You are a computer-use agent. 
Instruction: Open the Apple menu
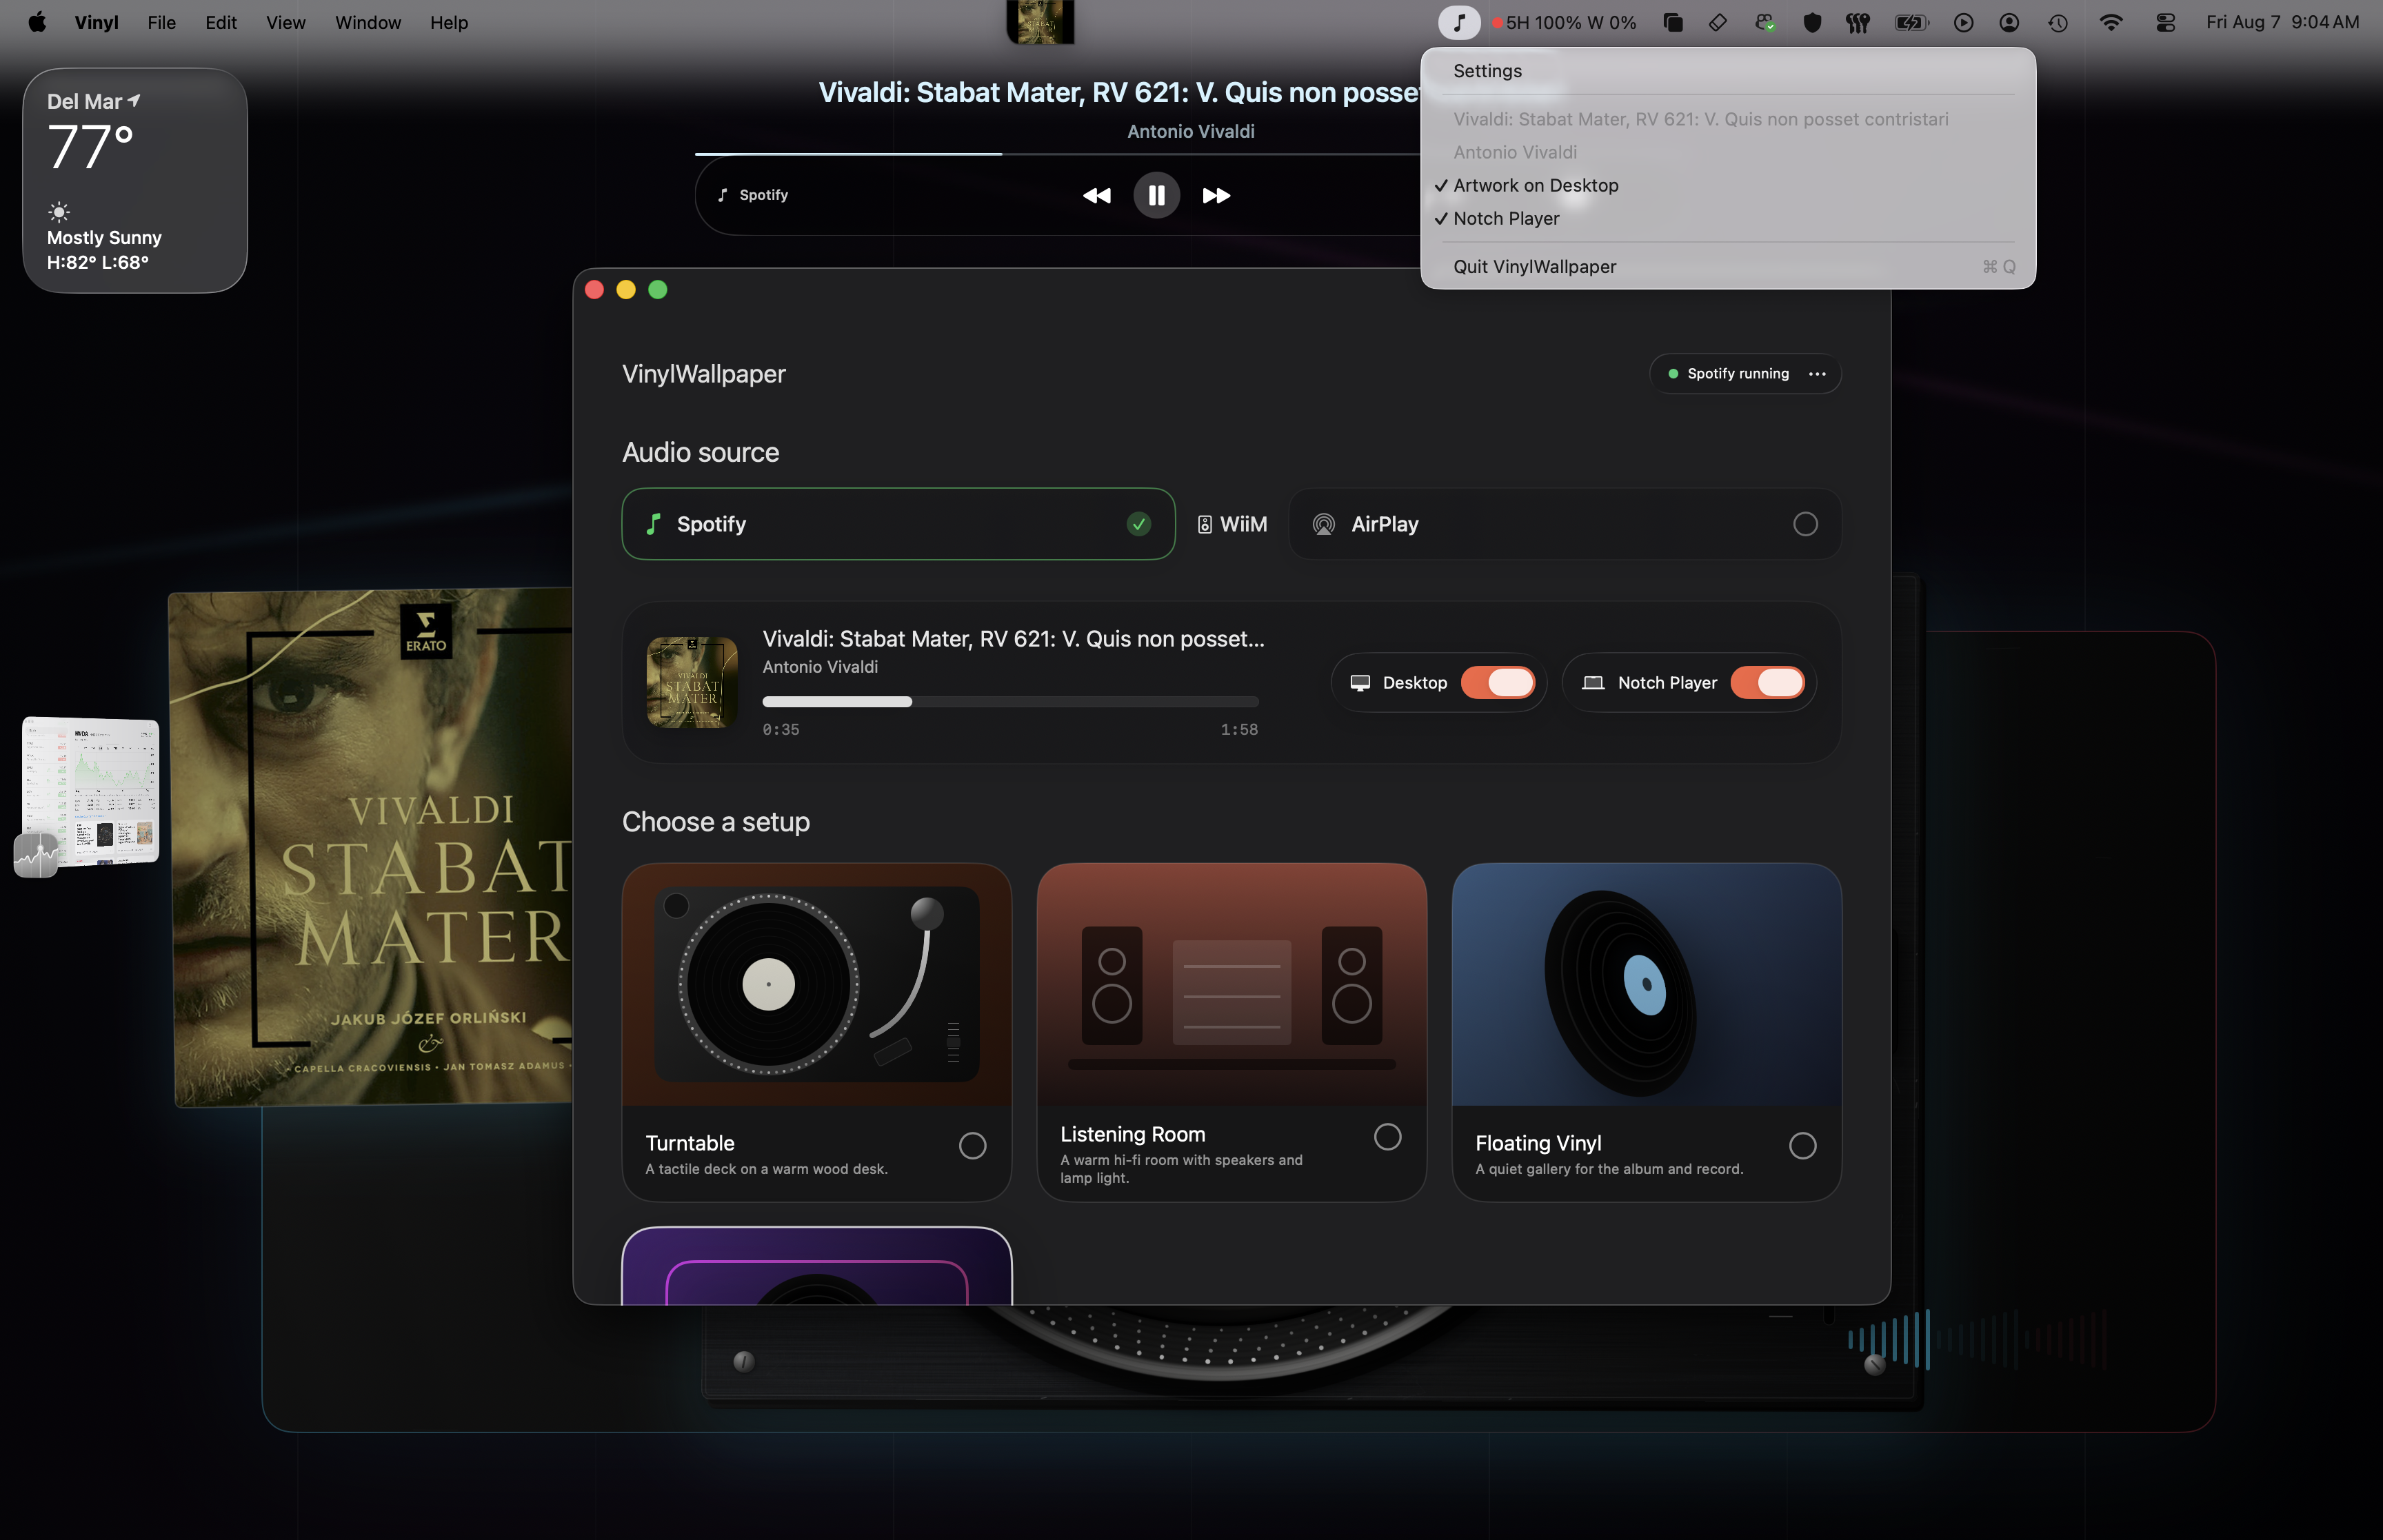[x=37, y=22]
